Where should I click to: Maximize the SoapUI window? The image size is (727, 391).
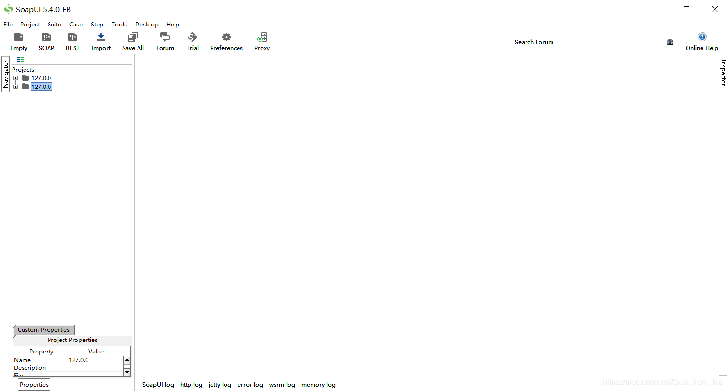[x=687, y=9]
